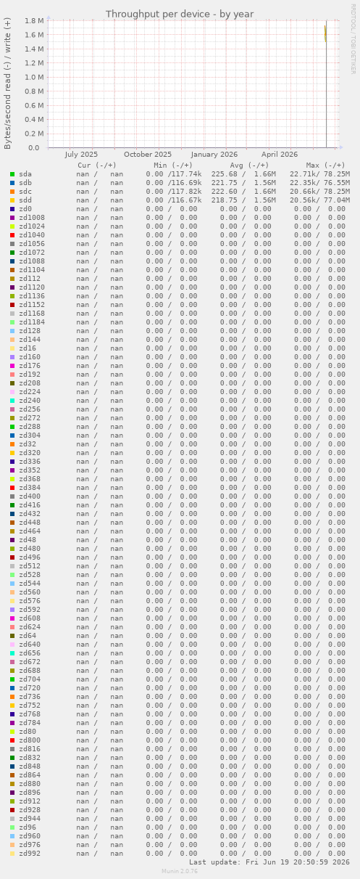The image size is (360, 879).
Task: Select the zd1024 legend entry
Action: point(32,226)
